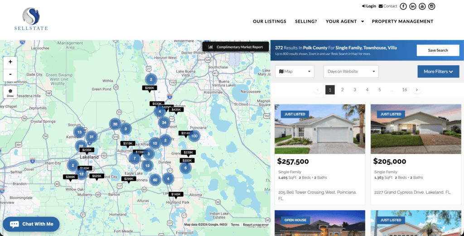Click the cluster marker showing 60
Screen dimensions: 464x236
click(155, 179)
